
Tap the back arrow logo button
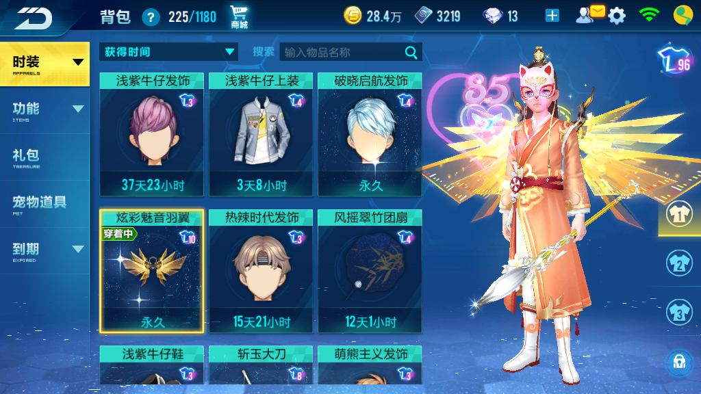pyautogui.click(x=34, y=18)
